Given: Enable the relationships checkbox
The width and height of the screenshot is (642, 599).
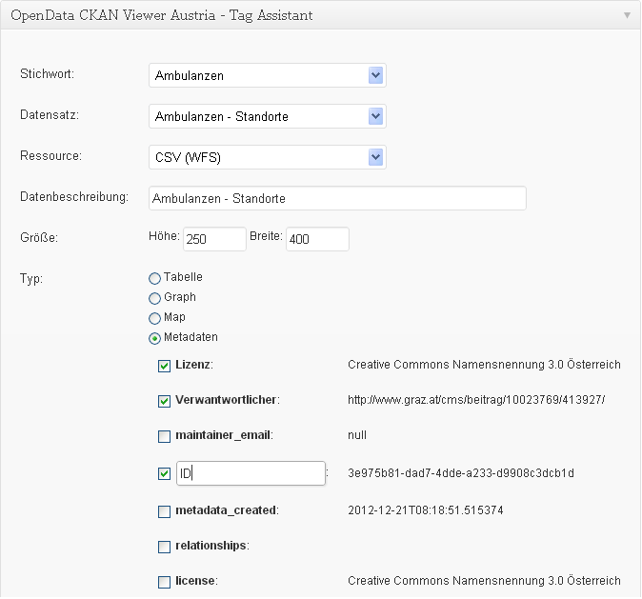Looking at the screenshot, I should point(164,547).
